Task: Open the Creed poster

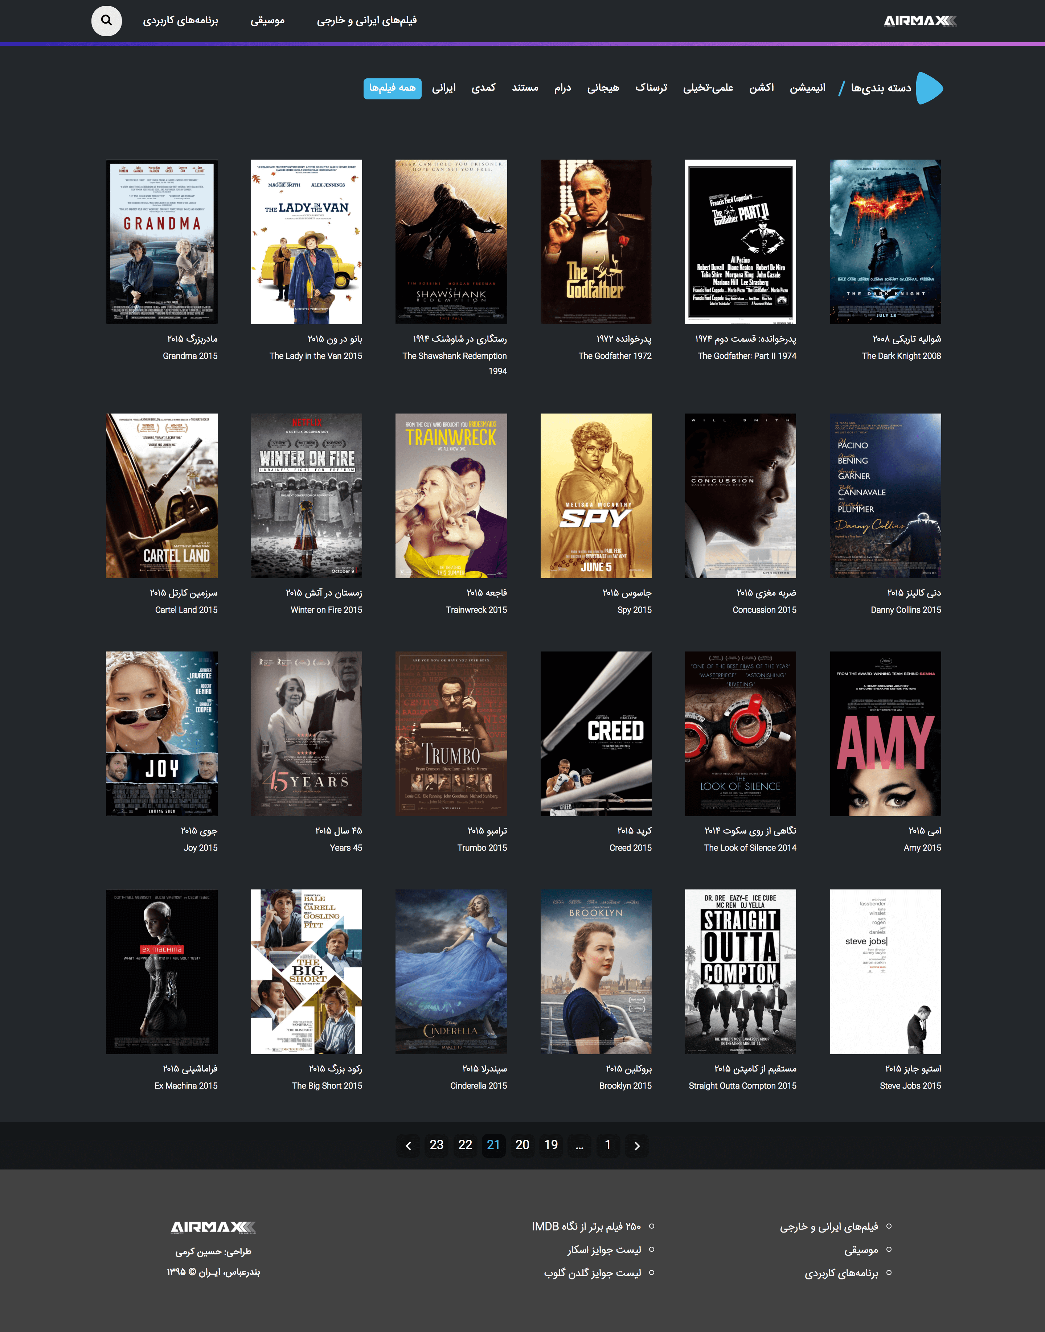Action: [x=596, y=734]
